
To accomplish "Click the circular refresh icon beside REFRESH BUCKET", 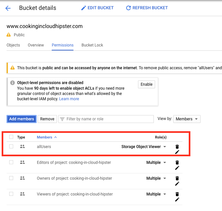I will coord(128,8).
